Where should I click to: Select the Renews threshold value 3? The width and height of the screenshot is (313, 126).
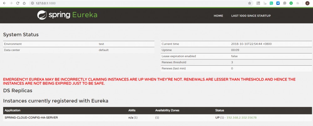pyautogui.click(x=232, y=62)
